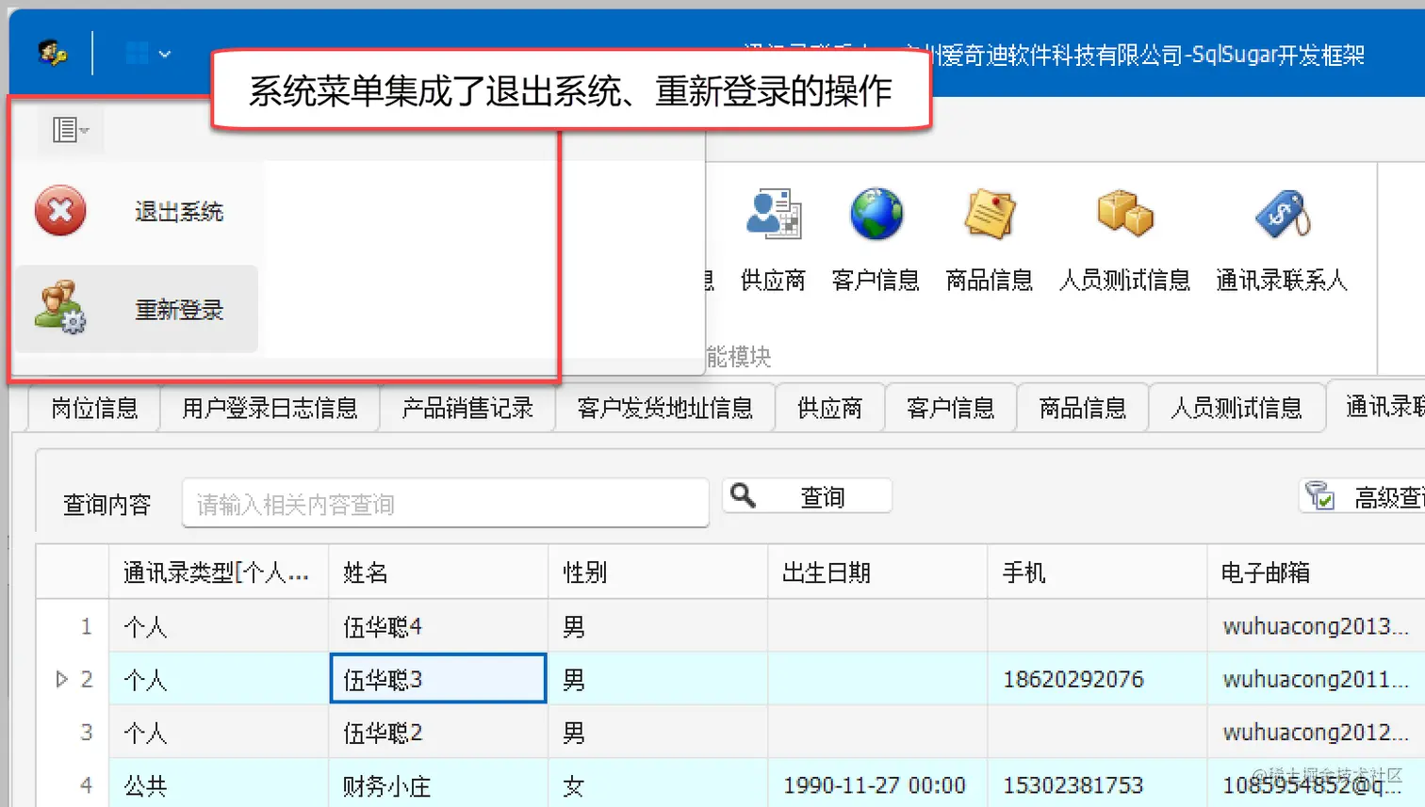Image resolution: width=1425 pixels, height=807 pixels.
Task: Switch to the 客户信息 tab
Action: (x=951, y=408)
